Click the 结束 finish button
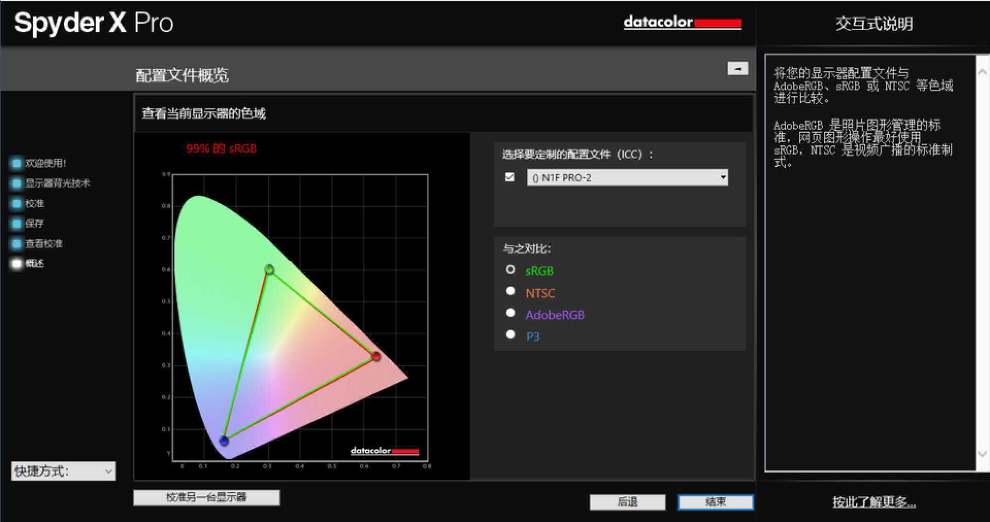This screenshot has height=522, width=990. click(716, 502)
